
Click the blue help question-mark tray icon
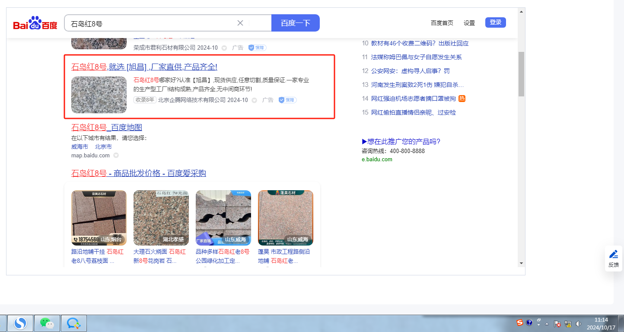[x=529, y=322]
